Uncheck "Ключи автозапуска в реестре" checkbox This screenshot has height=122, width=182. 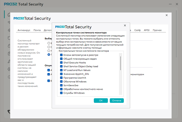61,55
